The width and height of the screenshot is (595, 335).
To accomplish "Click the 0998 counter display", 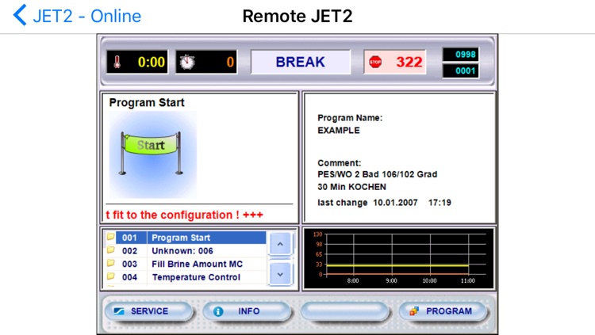I will [x=461, y=54].
